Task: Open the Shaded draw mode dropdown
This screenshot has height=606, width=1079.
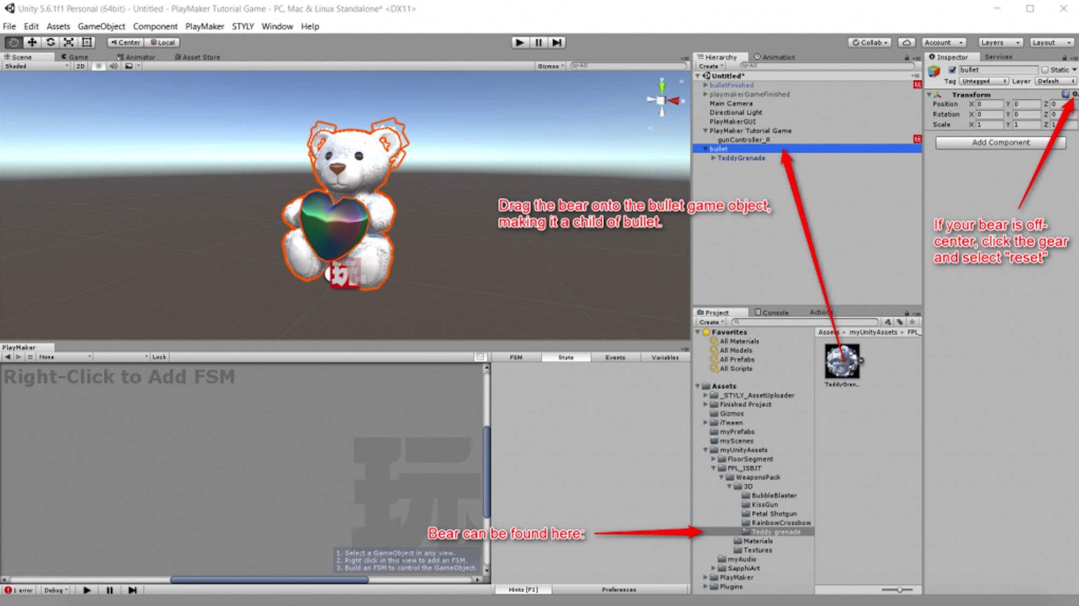Action: pos(36,66)
